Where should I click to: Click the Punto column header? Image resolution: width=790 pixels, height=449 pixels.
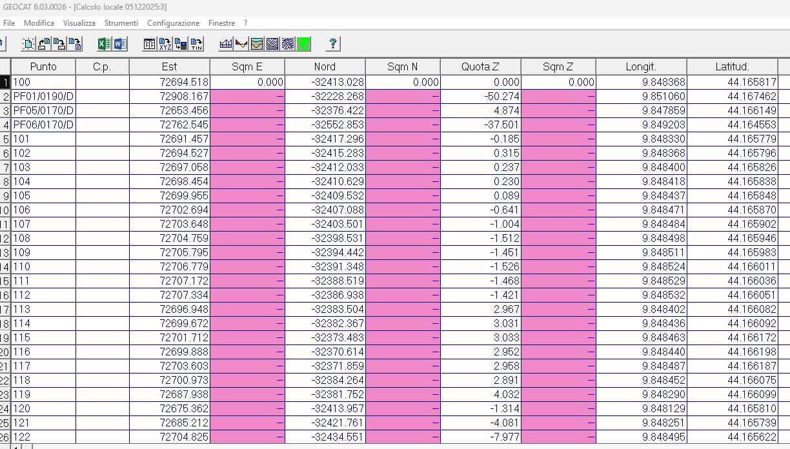(x=43, y=66)
